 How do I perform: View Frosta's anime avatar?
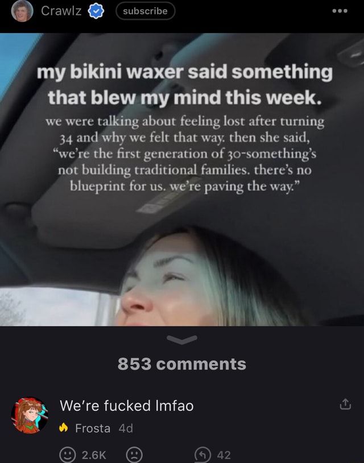coord(30,415)
